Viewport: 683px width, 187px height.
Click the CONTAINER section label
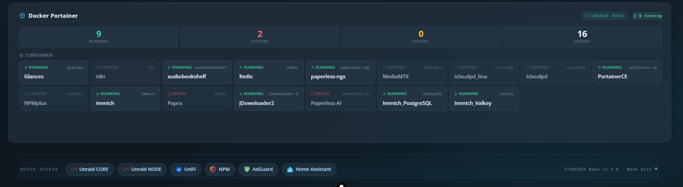pyautogui.click(x=39, y=55)
